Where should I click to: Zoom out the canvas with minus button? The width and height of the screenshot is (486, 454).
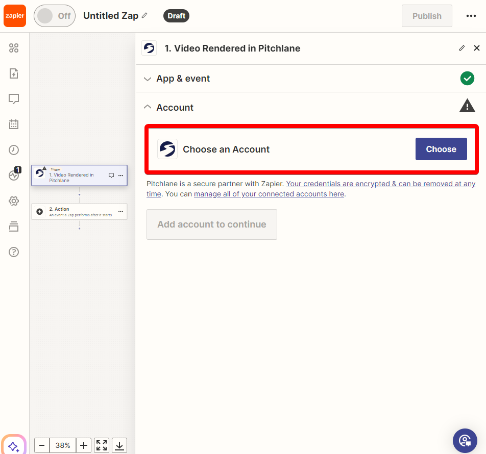(42, 445)
